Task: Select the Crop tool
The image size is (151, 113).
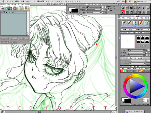Action: pos(131,8)
